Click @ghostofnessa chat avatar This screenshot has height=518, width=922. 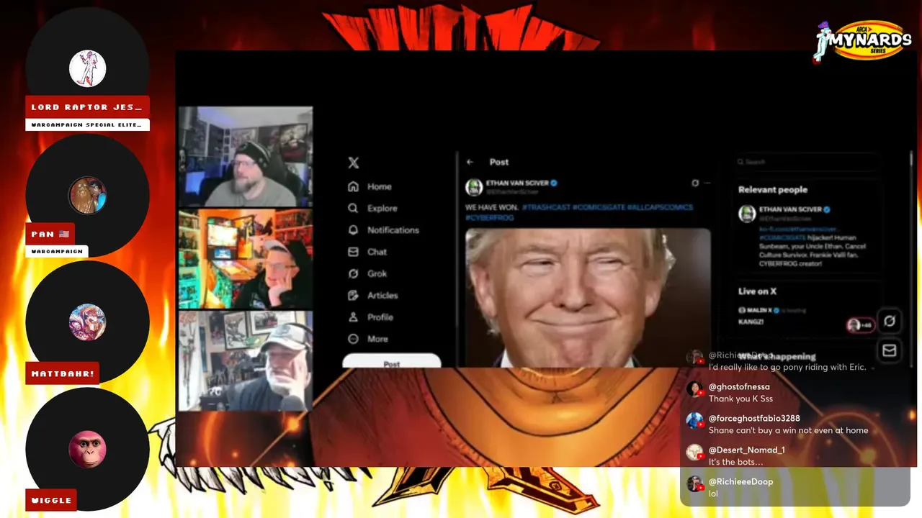click(694, 389)
